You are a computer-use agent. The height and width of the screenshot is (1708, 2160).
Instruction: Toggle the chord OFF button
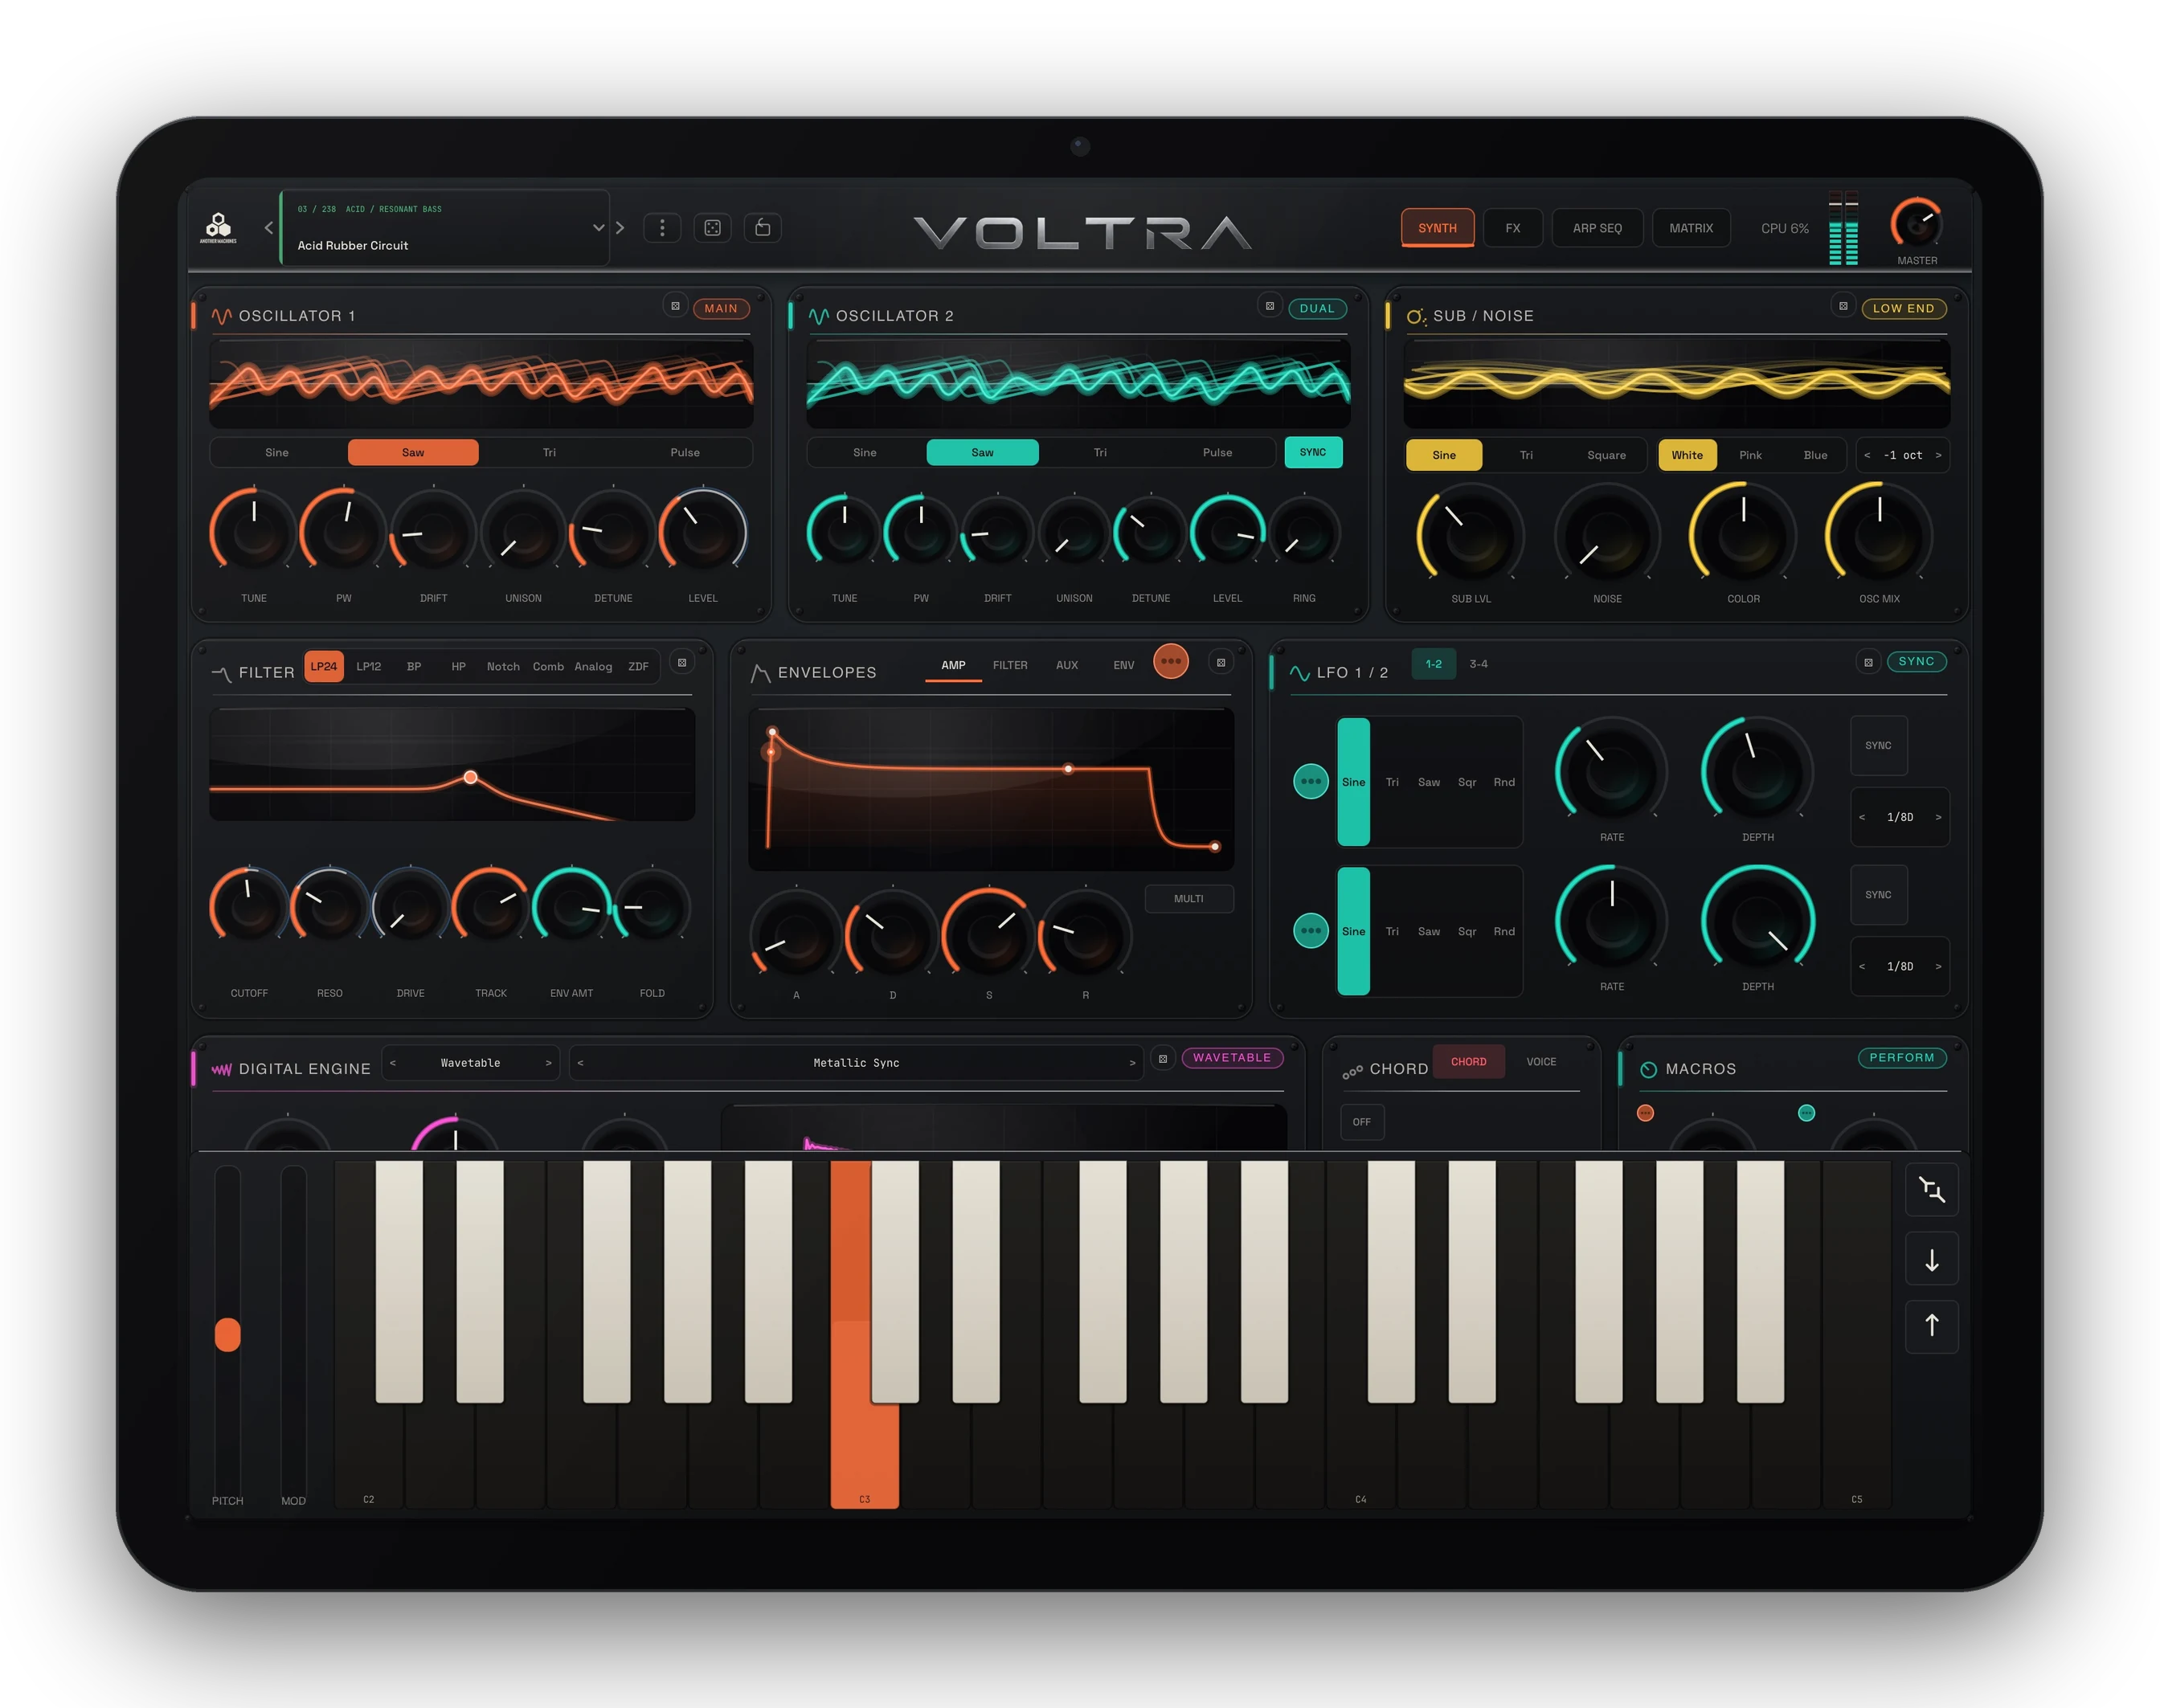[1362, 1122]
